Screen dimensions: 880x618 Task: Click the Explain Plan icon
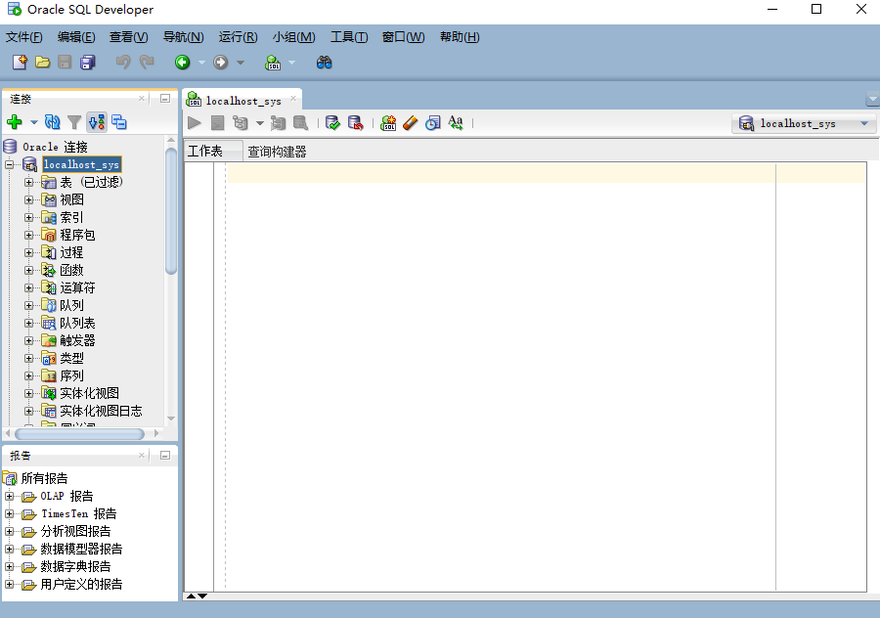click(241, 123)
